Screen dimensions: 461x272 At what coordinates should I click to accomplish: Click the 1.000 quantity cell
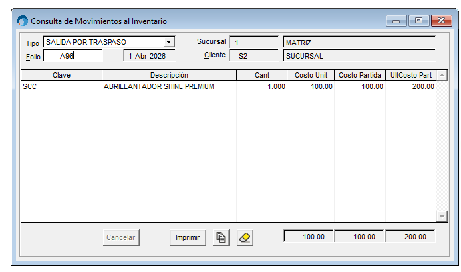coord(262,86)
